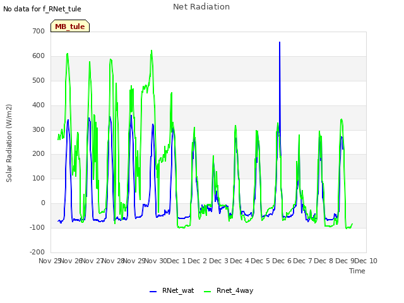Click the -200 y-axis tick label

click(x=37, y=252)
